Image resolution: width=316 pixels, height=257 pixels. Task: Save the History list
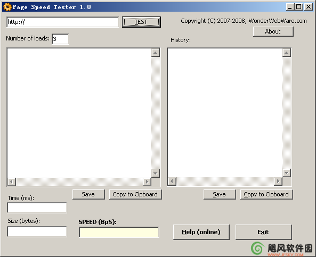[220, 194]
